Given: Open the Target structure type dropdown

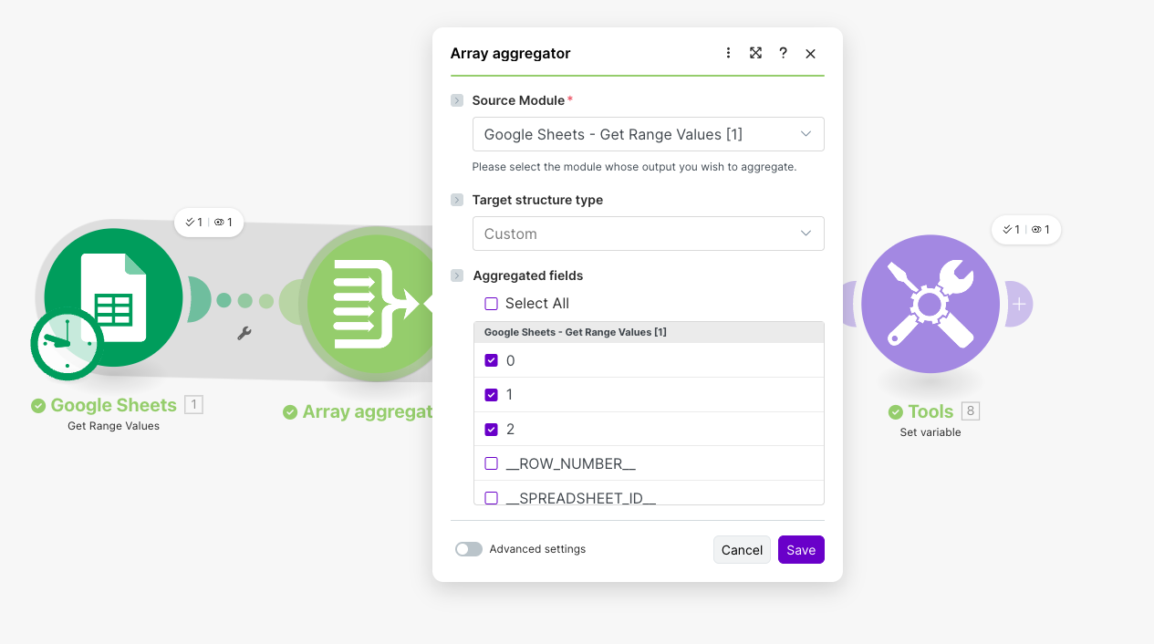Looking at the screenshot, I should (648, 234).
